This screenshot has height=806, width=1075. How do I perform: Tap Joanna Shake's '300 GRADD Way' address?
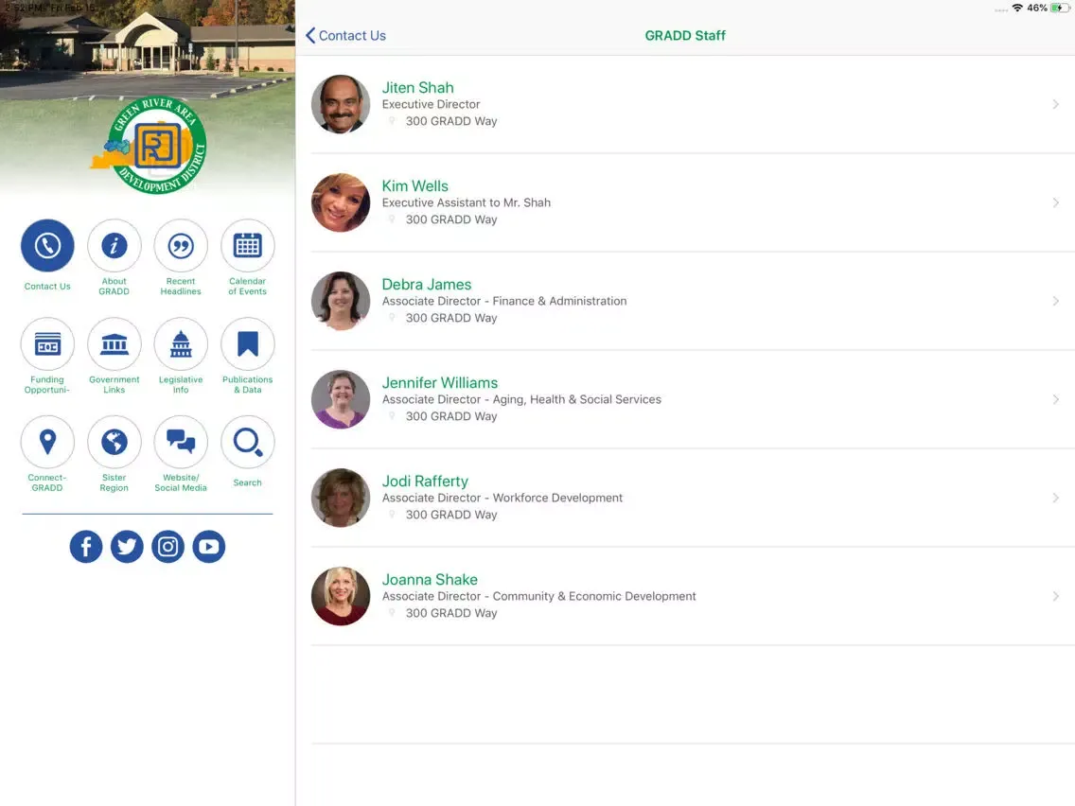pyautogui.click(x=451, y=613)
